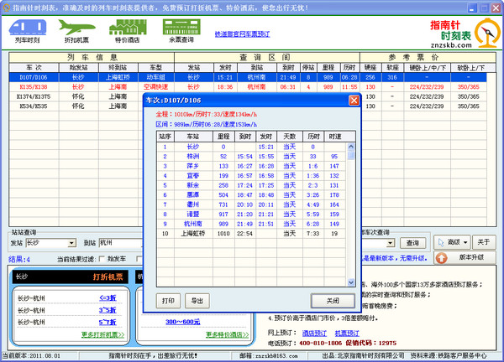
Task: Open the 特价酒店 special hotels icon
Action: [129, 29]
